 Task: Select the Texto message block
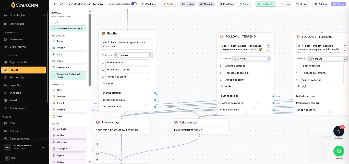(68, 41)
